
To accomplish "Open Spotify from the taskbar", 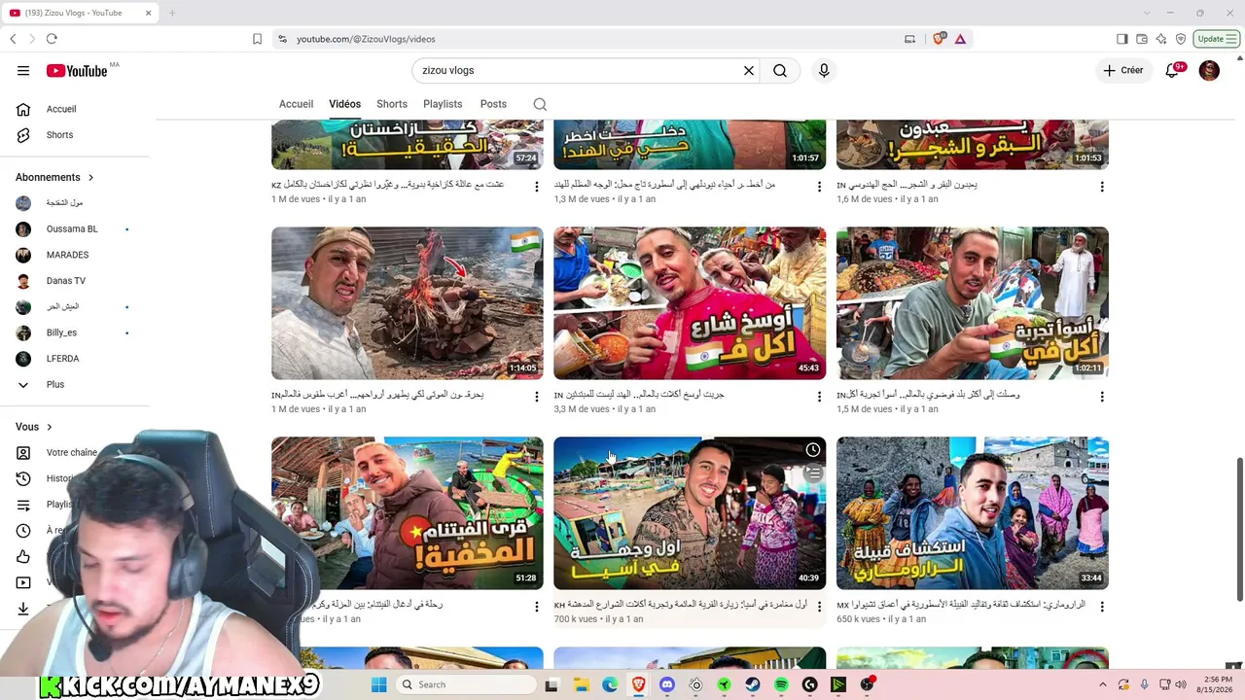I will pyautogui.click(x=781, y=684).
